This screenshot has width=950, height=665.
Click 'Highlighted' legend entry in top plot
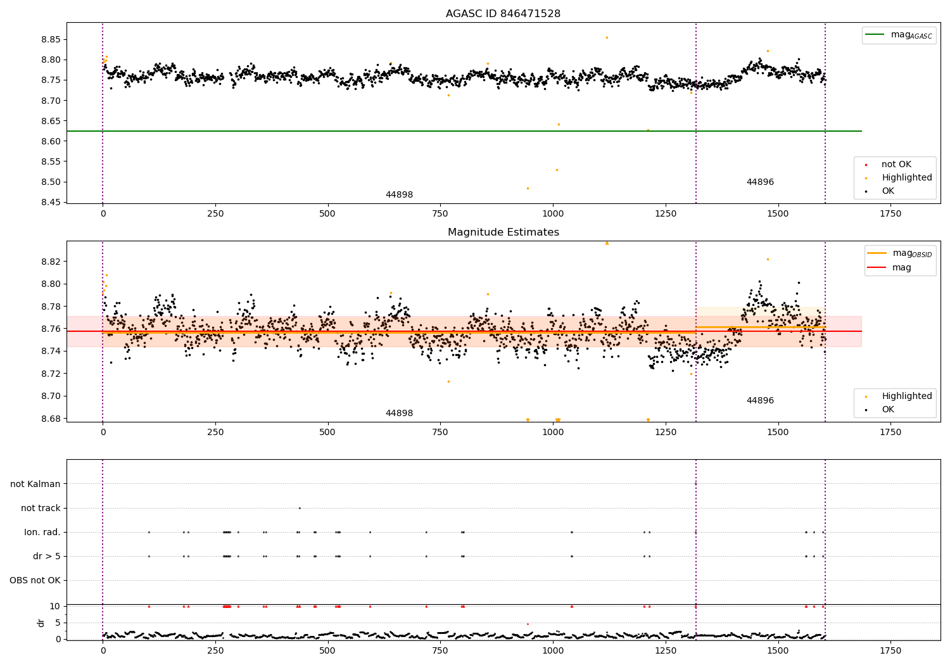point(906,178)
